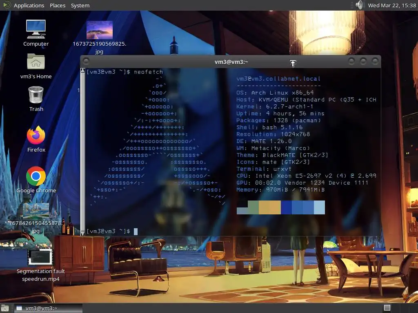
Task: Click the vm3@vm3.collabnet.local header text
Action: click(x=278, y=79)
